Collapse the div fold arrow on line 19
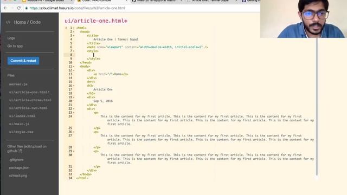The image size is (347, 195). click(x=74, y=97)
